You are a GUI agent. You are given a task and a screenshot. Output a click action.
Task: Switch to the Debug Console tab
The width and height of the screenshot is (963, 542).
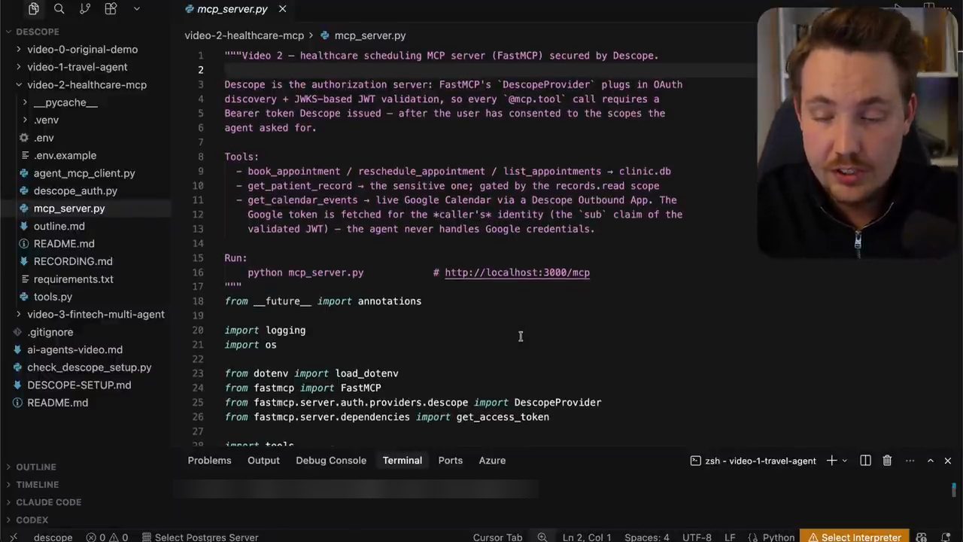coord(331,461)
